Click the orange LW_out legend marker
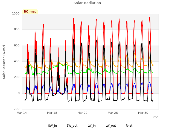 tap(102, 126)
